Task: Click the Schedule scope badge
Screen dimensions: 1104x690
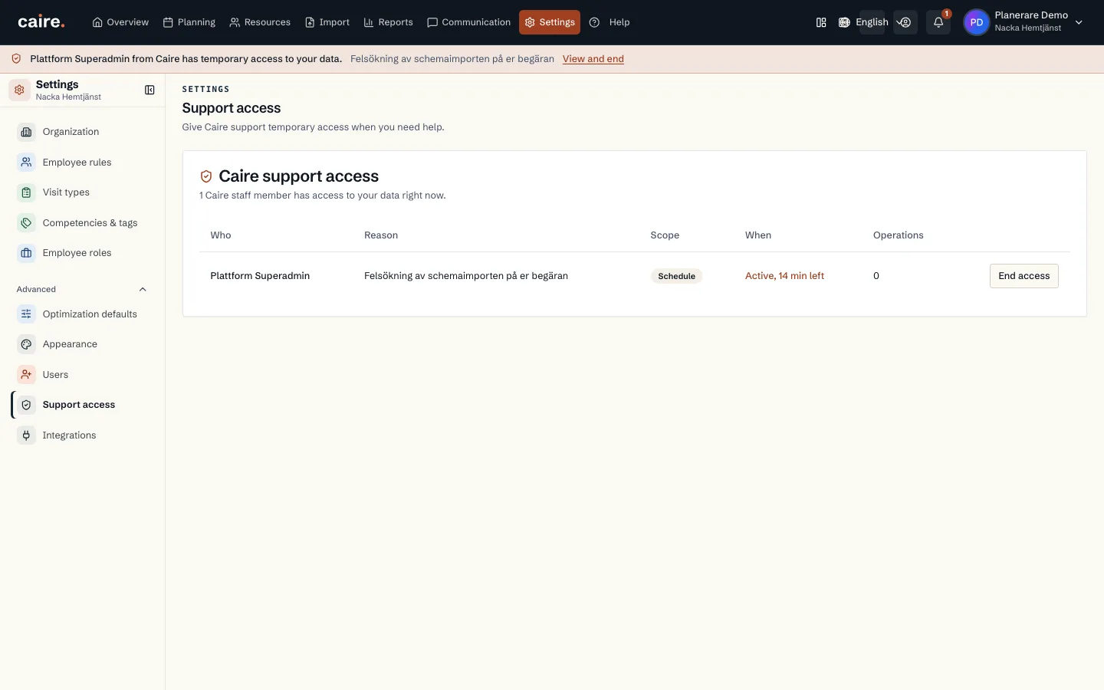Action: coord(676,276)
